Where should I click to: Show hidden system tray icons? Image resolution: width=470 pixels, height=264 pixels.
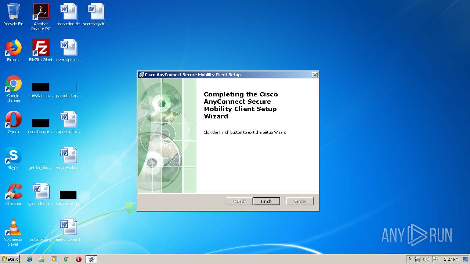tap(410, 259)
